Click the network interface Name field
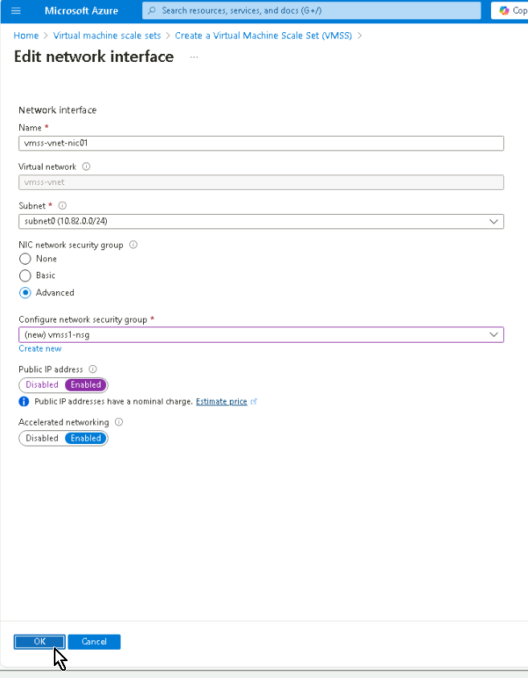The width and height of the screenshot is (528, 678). 260,143
